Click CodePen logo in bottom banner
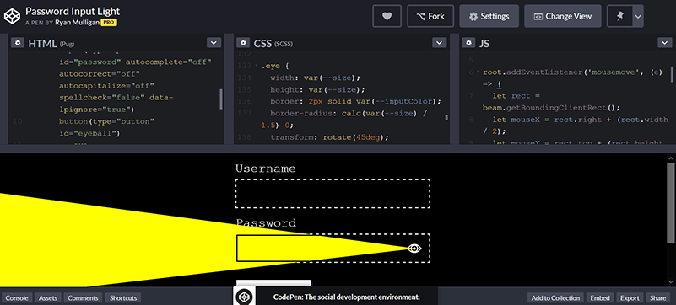This screenshot has width=676, height=305. pos(245,297)
